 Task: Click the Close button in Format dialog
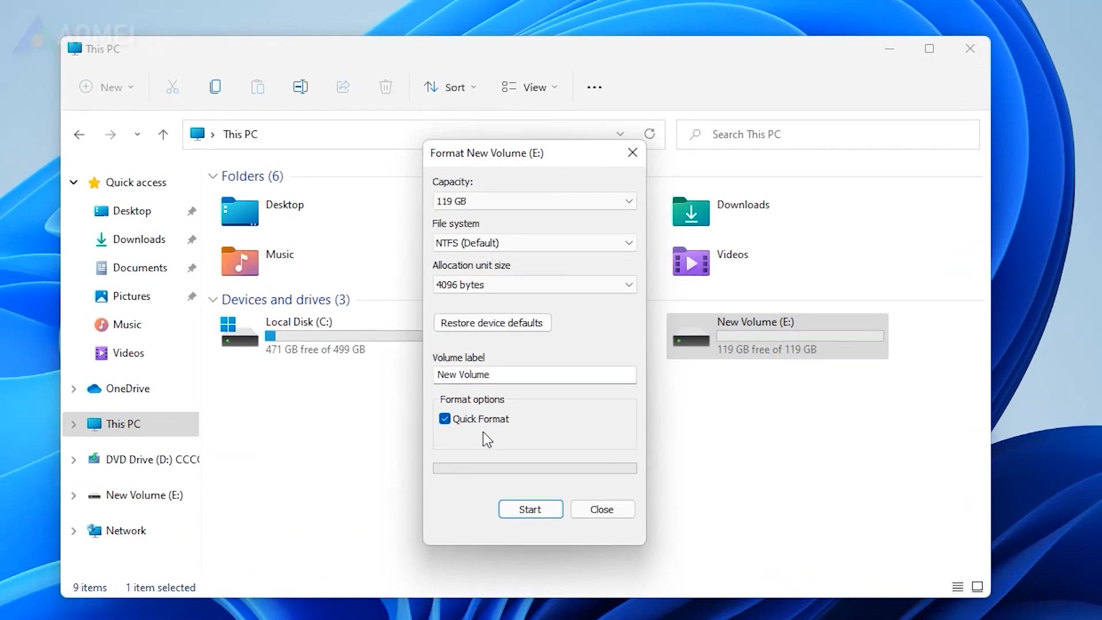coord(602,509)
